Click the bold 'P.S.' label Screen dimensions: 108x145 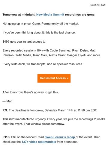point(5,110)
